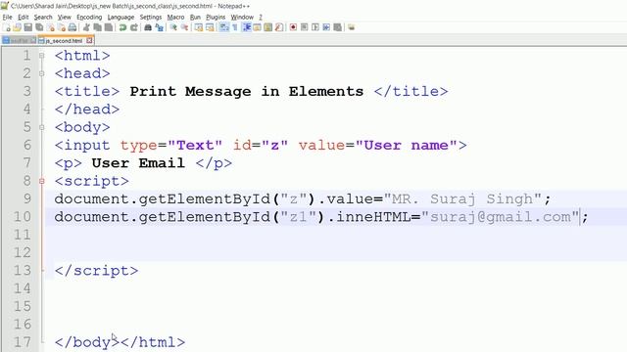Close the js_second.html tab
The width and height of the screenshot is (627, 352).
pyautogui.click(x=89, y=41)
